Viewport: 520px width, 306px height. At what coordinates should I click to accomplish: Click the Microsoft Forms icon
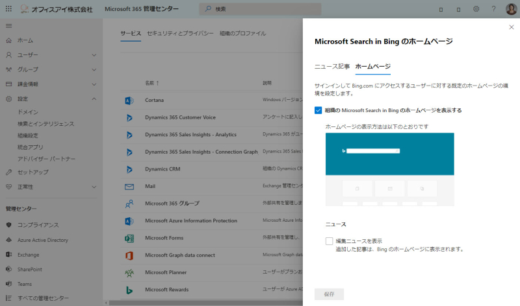[129, 238]
